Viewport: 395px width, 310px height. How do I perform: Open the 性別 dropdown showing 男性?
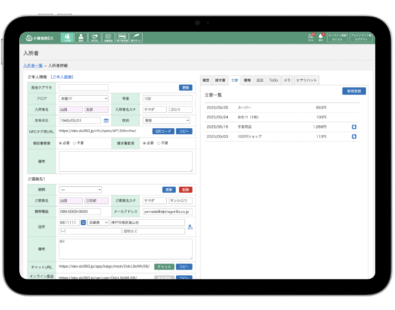pos(166,120)
